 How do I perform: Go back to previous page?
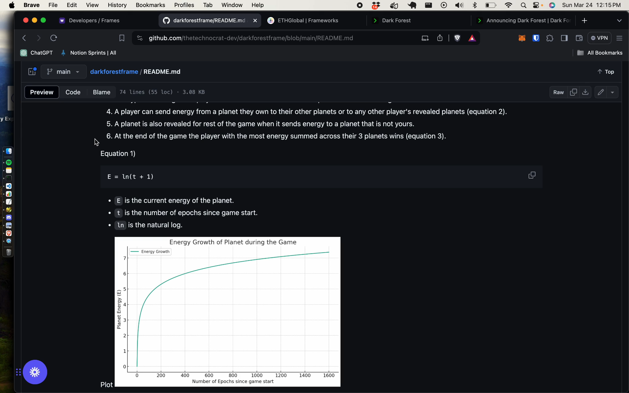[24, 38]
